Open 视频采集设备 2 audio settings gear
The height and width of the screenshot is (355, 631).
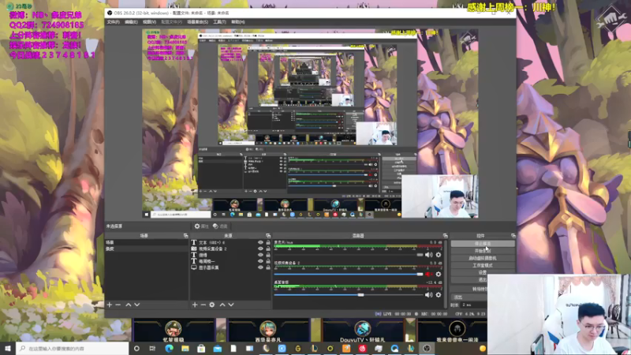(x=439, y=275)
